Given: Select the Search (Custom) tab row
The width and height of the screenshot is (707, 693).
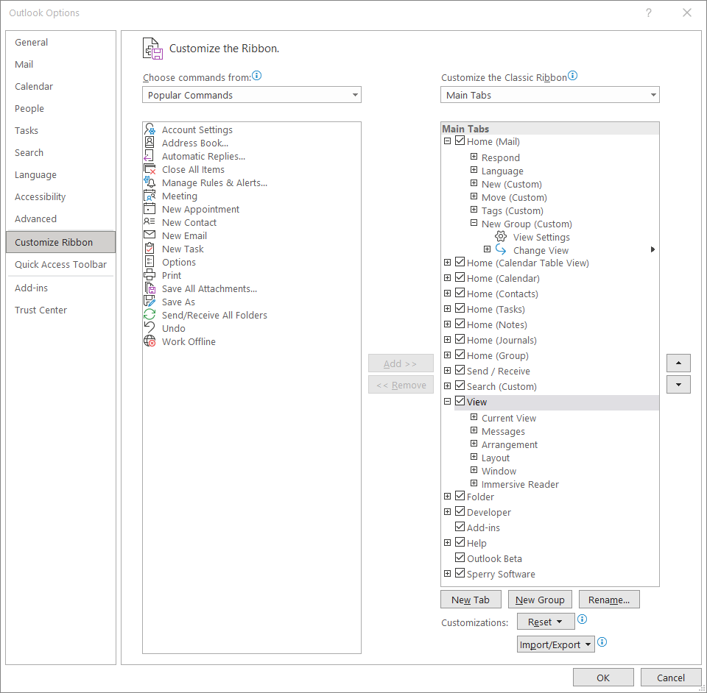Looking at the screenshot, I should click(502, 386).
